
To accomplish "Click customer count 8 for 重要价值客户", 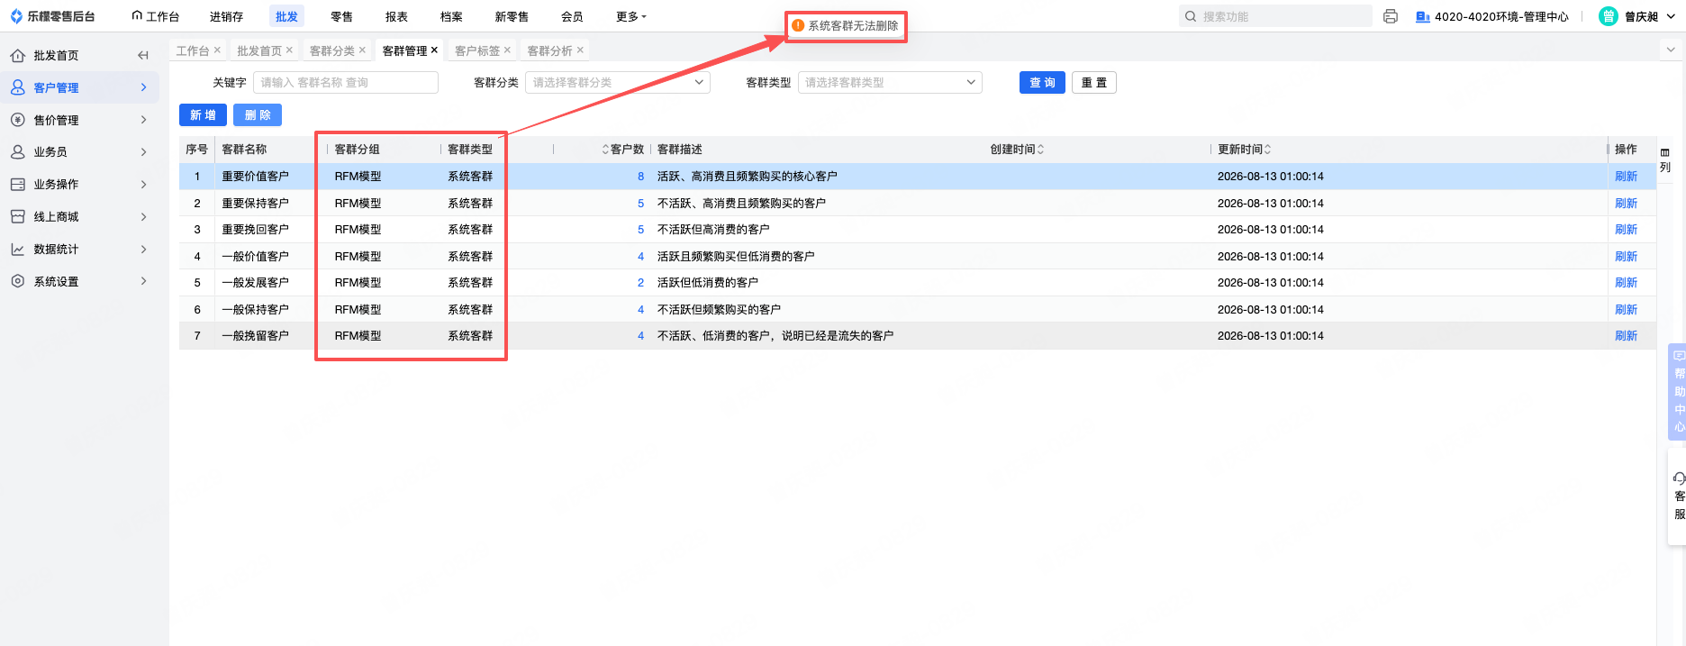I will [x=640, y=177].
